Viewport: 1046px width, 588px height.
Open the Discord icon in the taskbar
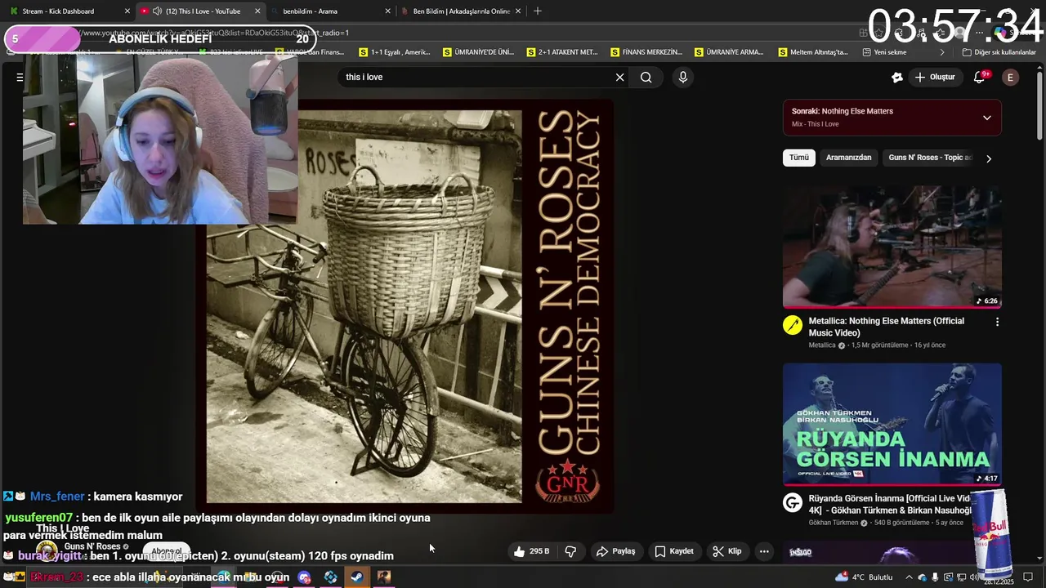pos(304,577)
